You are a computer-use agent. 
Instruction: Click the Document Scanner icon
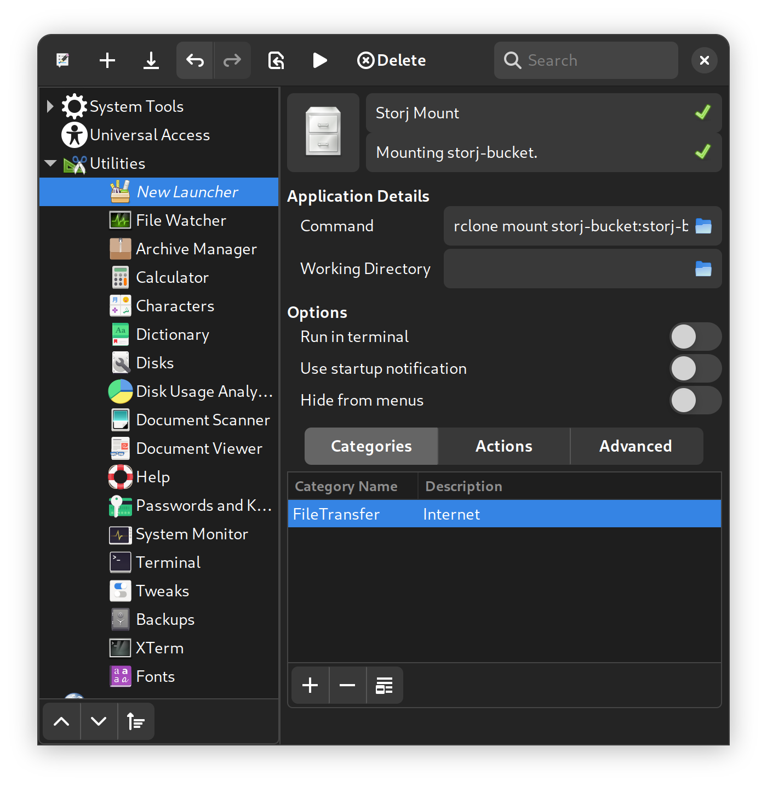[121, 420]
